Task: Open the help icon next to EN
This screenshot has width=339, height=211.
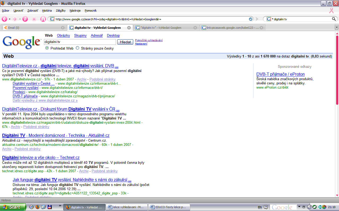Action: click(266, 207)
